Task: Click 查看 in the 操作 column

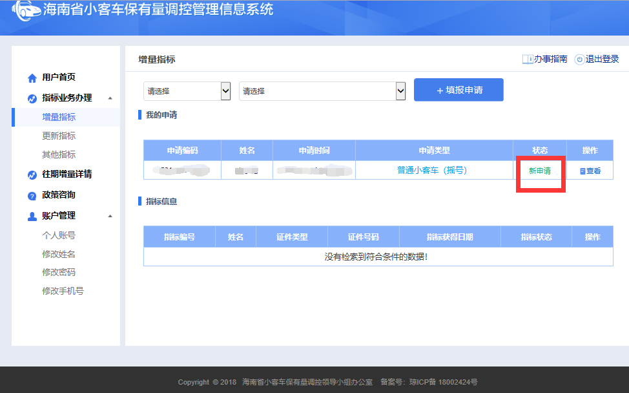Action: (x=590, y=171)
